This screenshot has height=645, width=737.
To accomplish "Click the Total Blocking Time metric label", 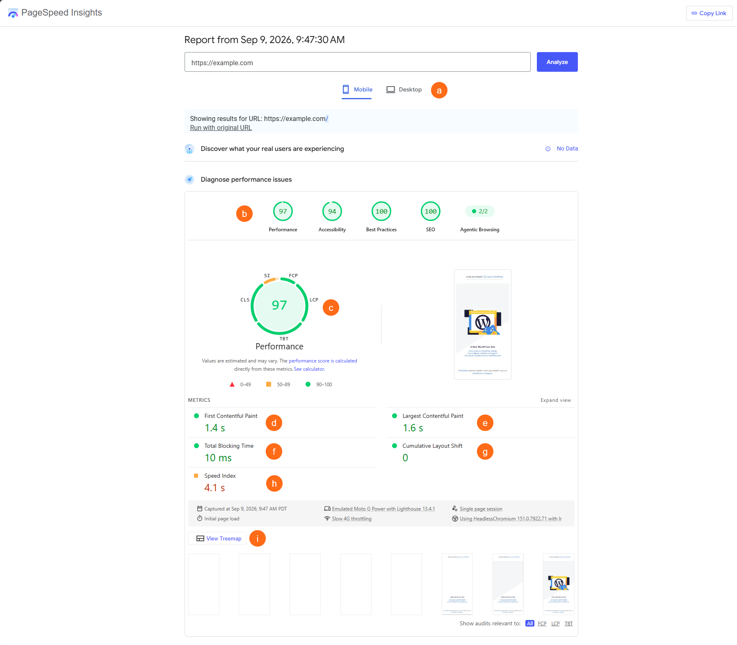I will [229, 446].
